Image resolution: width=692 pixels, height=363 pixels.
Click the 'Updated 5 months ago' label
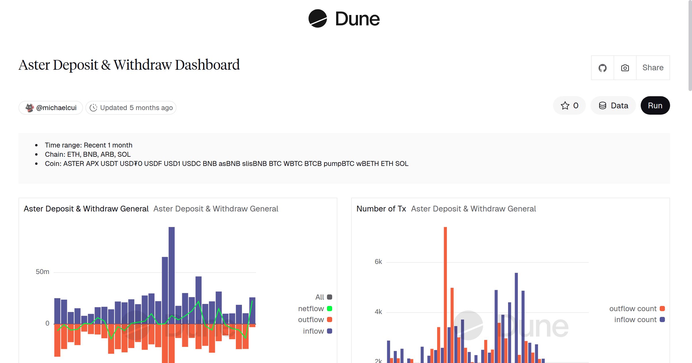136,107
